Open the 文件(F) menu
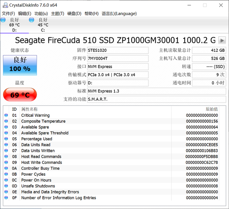Viewport: 229px width, 209px height. point(8,14)
